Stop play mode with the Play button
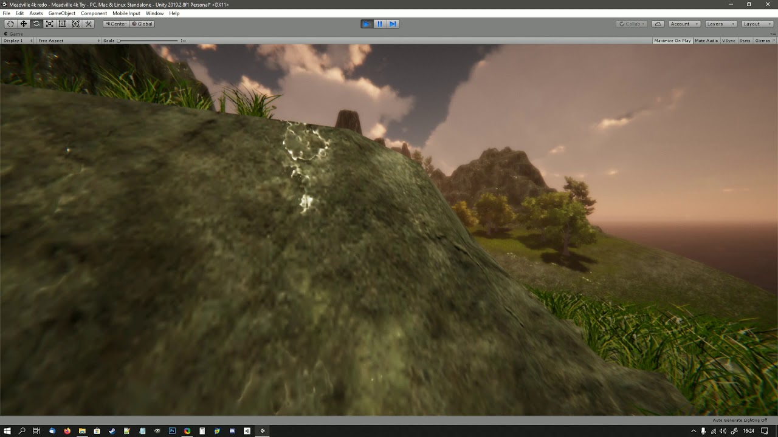 tap(367, 24)
